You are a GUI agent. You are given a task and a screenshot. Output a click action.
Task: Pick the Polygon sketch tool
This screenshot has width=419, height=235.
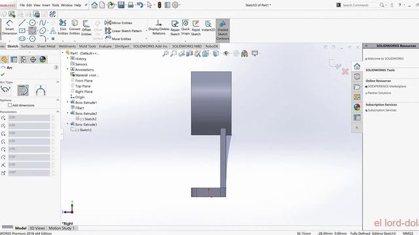32,39
